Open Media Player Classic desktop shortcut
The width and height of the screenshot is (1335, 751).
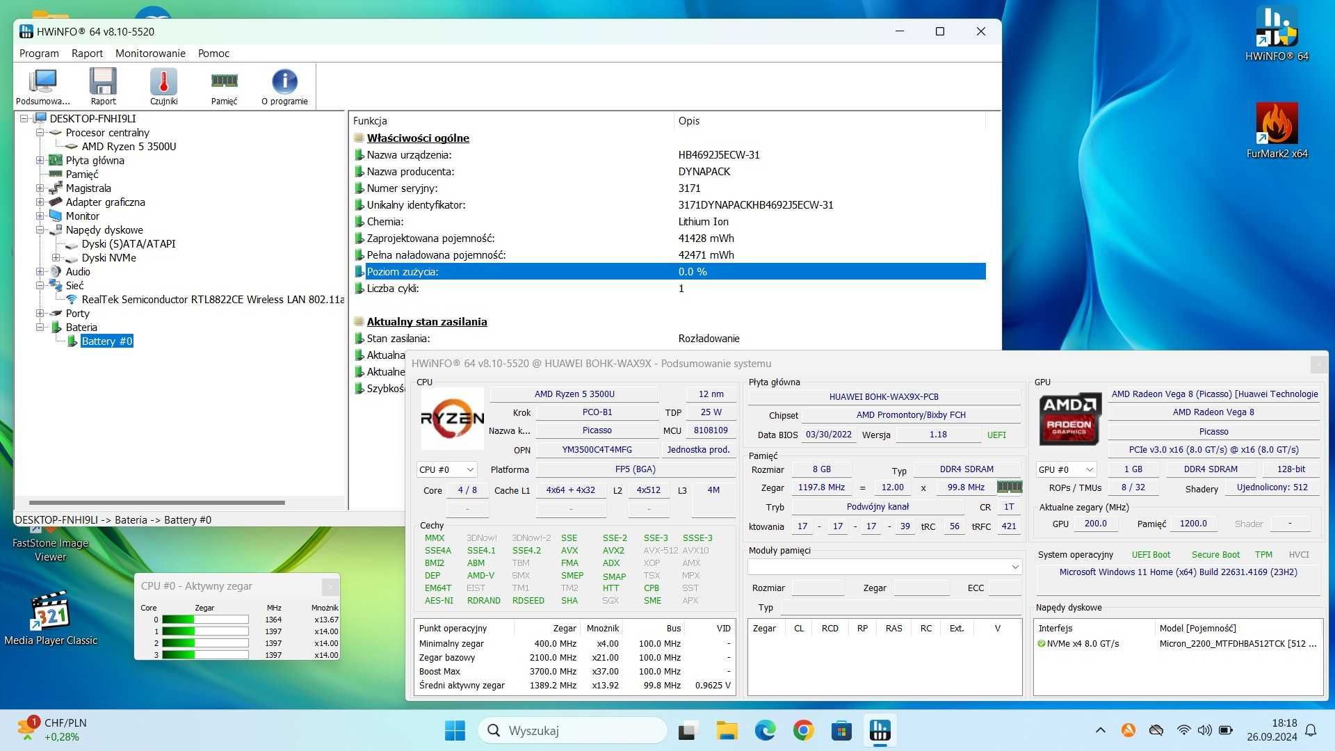pyautogui.click(x=50, y=619)
